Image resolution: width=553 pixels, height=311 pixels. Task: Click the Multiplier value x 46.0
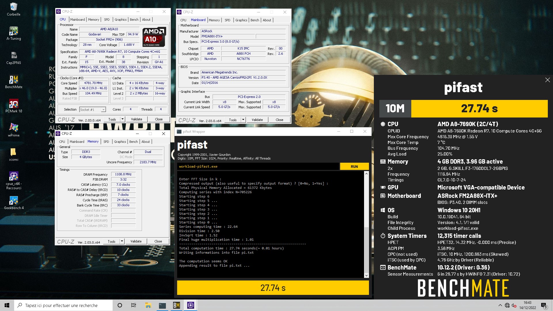point(93,88)
